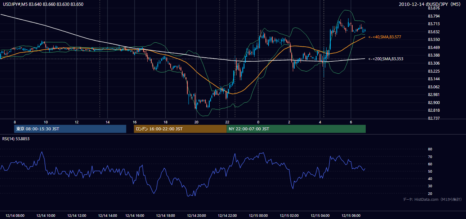Click price axis value 83.550
Viewport: 466px width, 219px height.
(x=433, y=39)
